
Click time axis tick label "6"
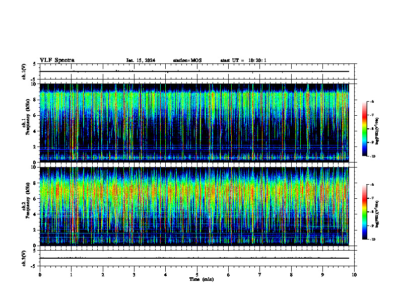pyautogui.click(x=229, y=275)
